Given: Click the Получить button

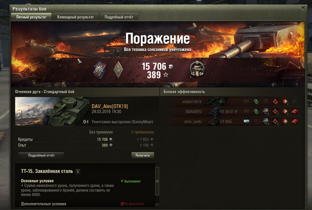Looking at the screenshot, I should (x=143, y=155).
